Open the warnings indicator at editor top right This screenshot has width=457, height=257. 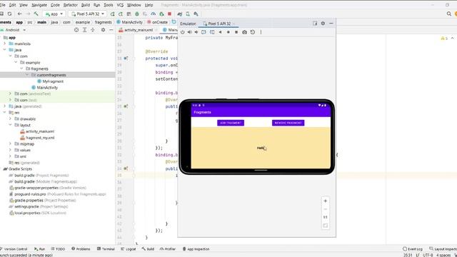[444, 38]
